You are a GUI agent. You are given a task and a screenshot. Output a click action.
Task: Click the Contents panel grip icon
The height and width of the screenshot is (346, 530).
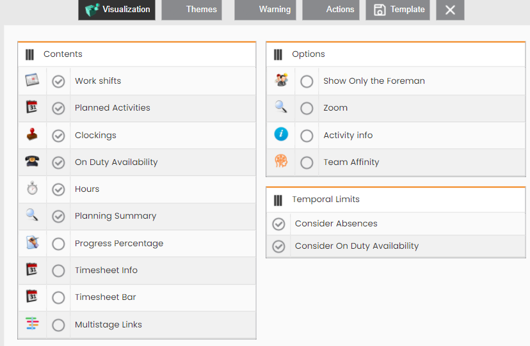pyautogui.click(x=29, y=54)
